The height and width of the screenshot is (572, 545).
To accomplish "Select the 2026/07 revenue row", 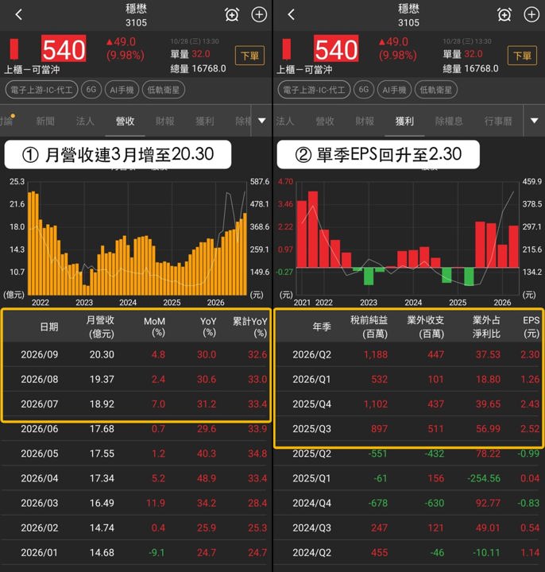I will point(136,404).
